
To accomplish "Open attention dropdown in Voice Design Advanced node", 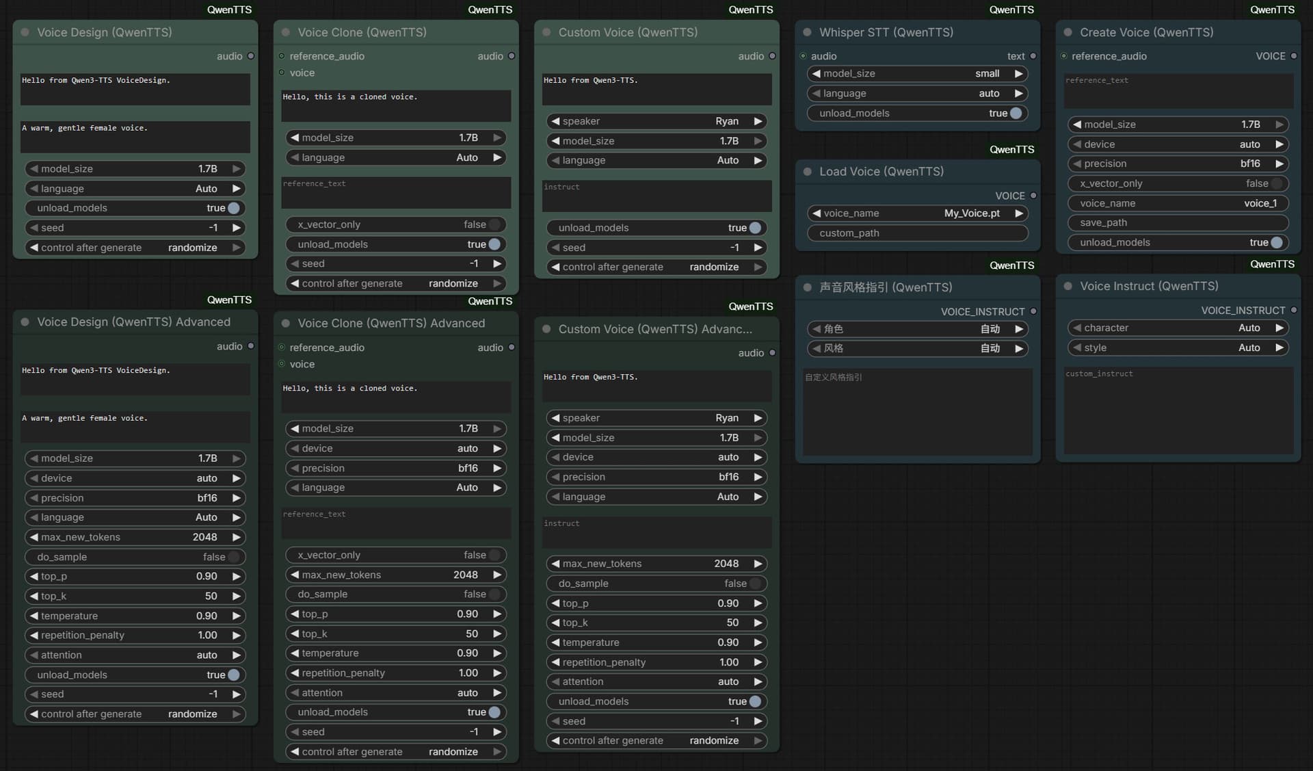I will (x=135, y=655).
